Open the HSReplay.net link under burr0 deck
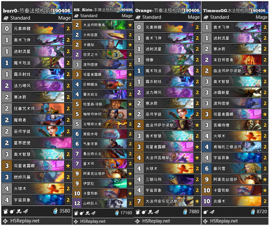 [x=25, y=221]
